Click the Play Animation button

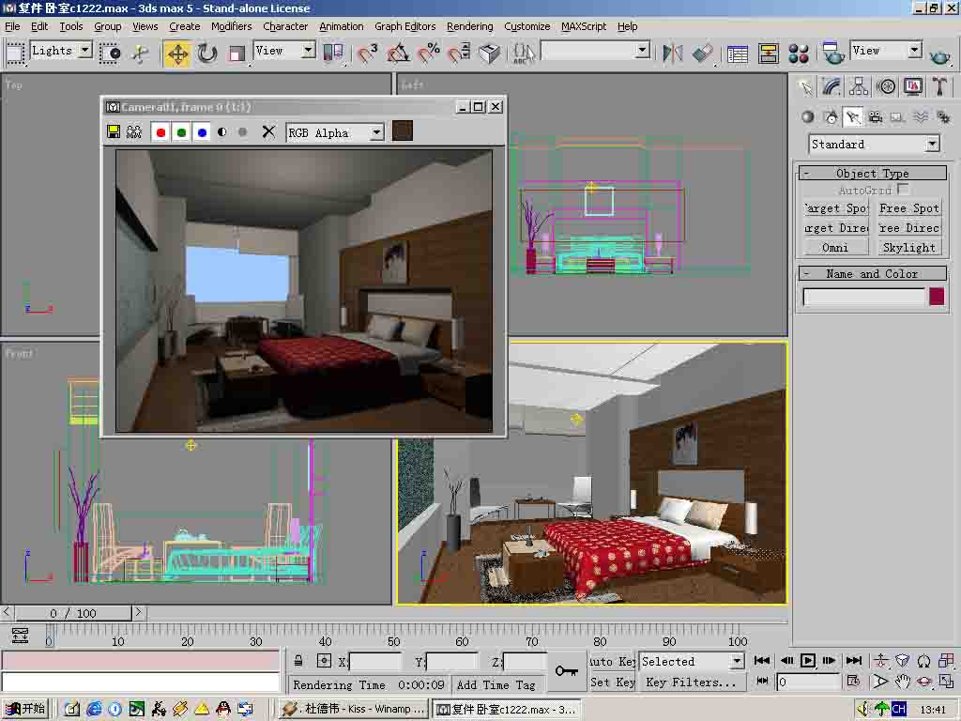point(807,661)
